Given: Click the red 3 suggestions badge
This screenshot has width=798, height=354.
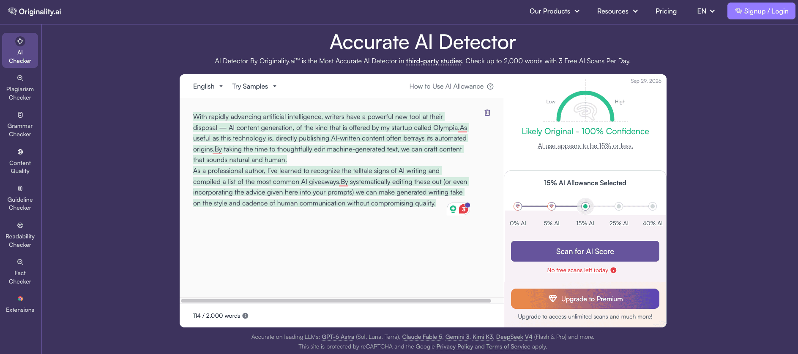Looking at the screenshot, I should point(464,209).
